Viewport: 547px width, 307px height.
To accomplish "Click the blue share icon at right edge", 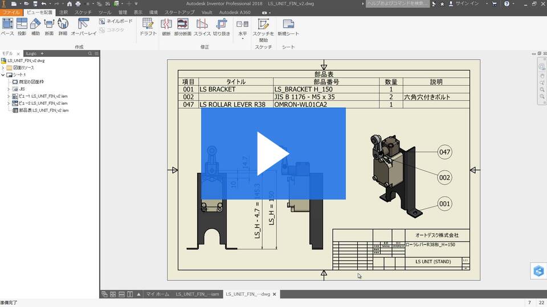I will [x=538, y=271].
